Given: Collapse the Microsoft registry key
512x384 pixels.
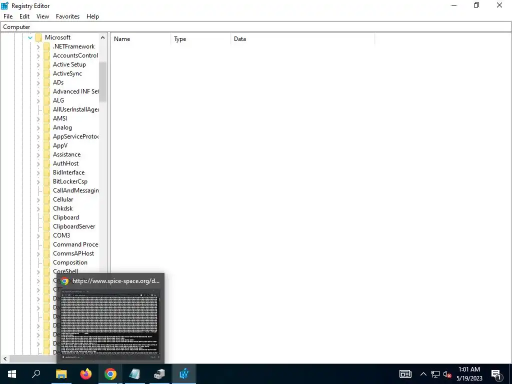Looking at the screenshot, I should pos(30,37).
